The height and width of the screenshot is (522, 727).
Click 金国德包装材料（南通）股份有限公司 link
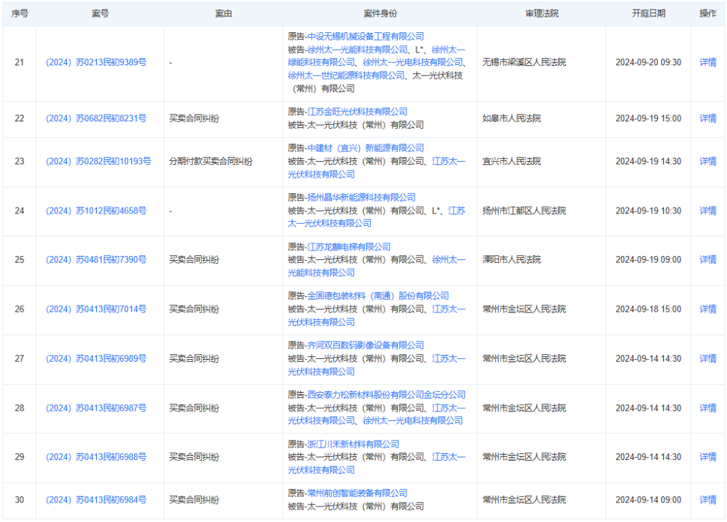coord(378,296)
